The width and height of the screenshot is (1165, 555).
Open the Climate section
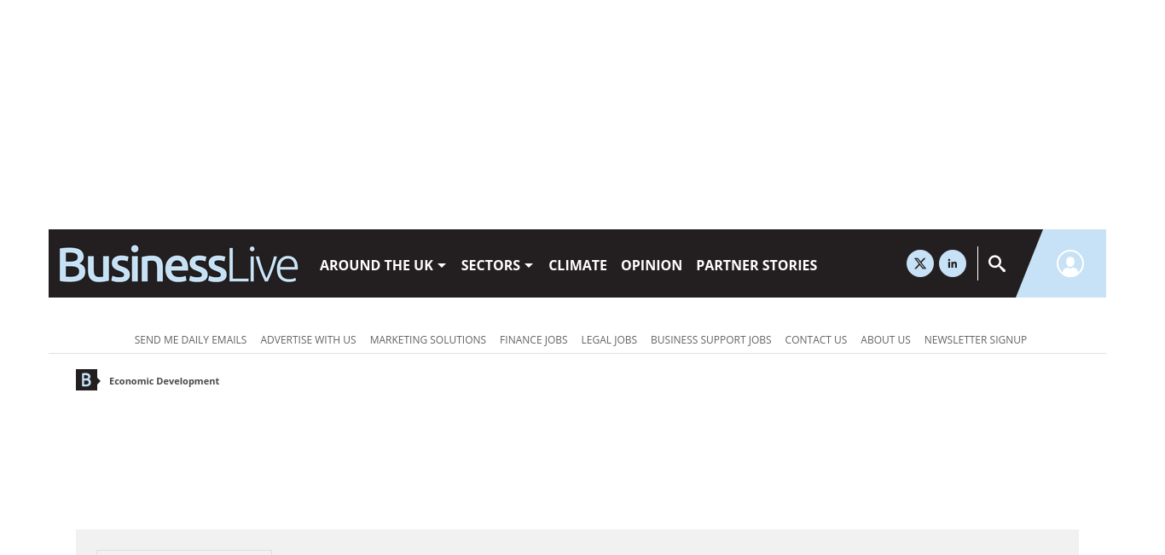[577, 265]
